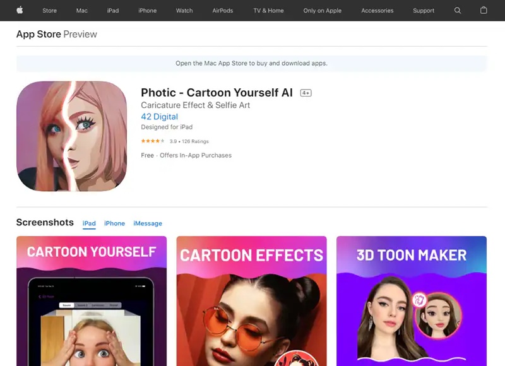Click the App Store heading link
This screenshot has width=505, height=366.
pyautogui.click(x=39, y=34)
